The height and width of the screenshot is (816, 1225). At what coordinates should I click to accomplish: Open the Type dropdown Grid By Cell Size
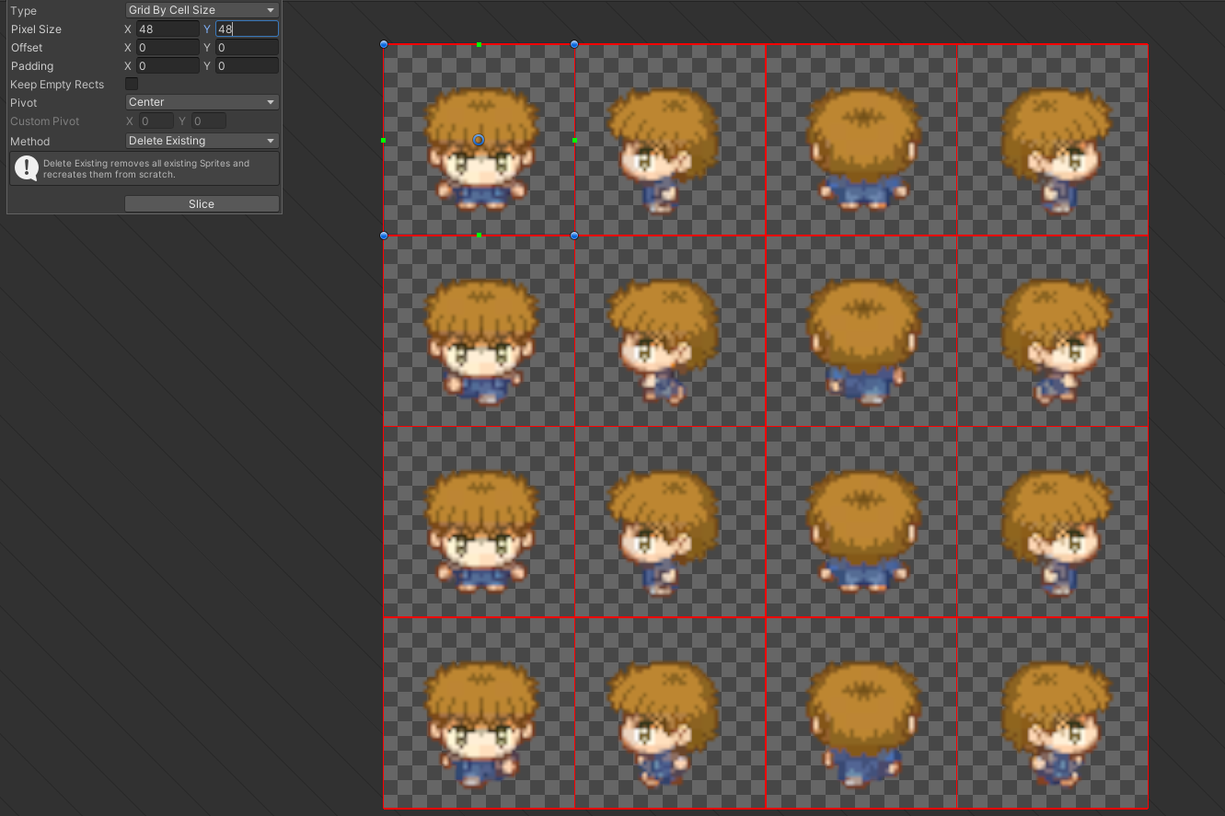(x=202, y=10)
